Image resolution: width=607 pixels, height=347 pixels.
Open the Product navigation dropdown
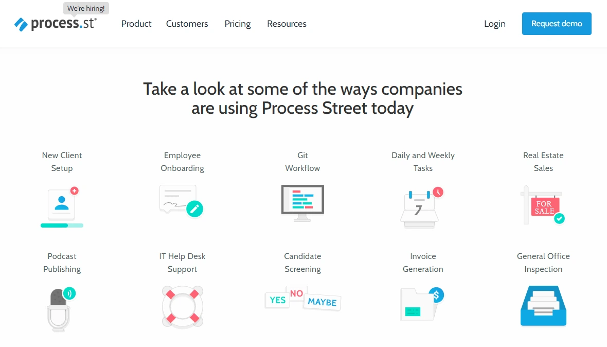click(x=136, y=24)
